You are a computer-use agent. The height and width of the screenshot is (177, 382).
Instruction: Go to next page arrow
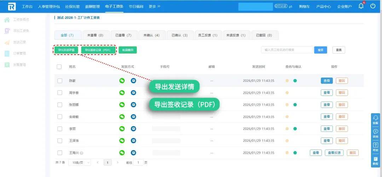pyautogui.click(x=118, y=163)
